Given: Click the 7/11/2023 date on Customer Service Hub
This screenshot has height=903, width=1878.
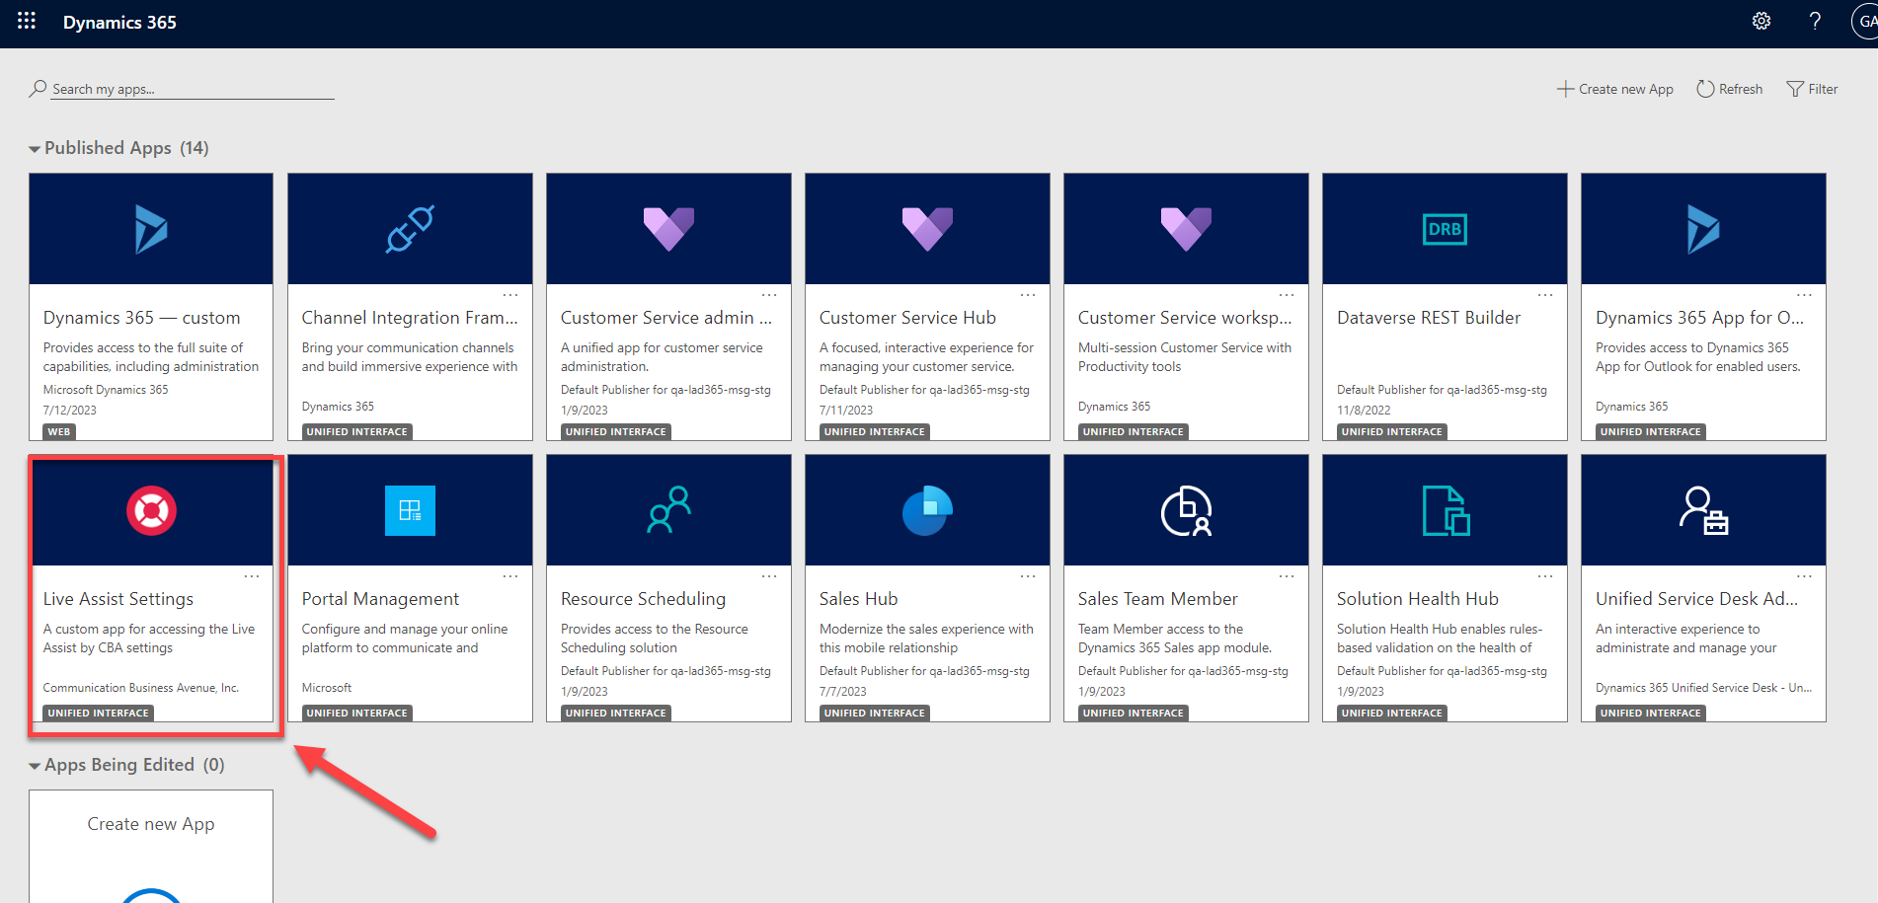Looking at the screenshot, I should tap(846, 411).
